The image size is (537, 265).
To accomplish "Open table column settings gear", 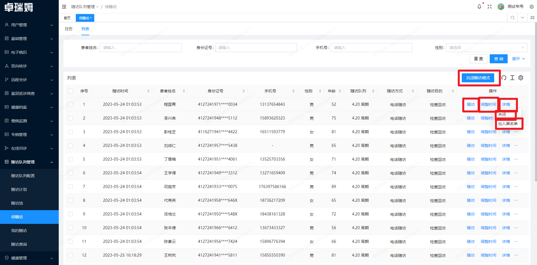I will tap(521, 78).
